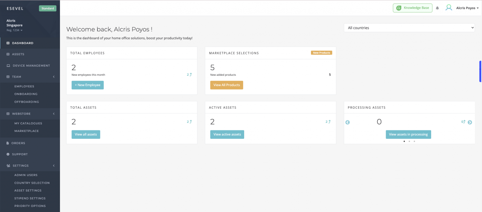Show previous processing assets slide arrow
482x212 pixels.
(x=348, y=122)
